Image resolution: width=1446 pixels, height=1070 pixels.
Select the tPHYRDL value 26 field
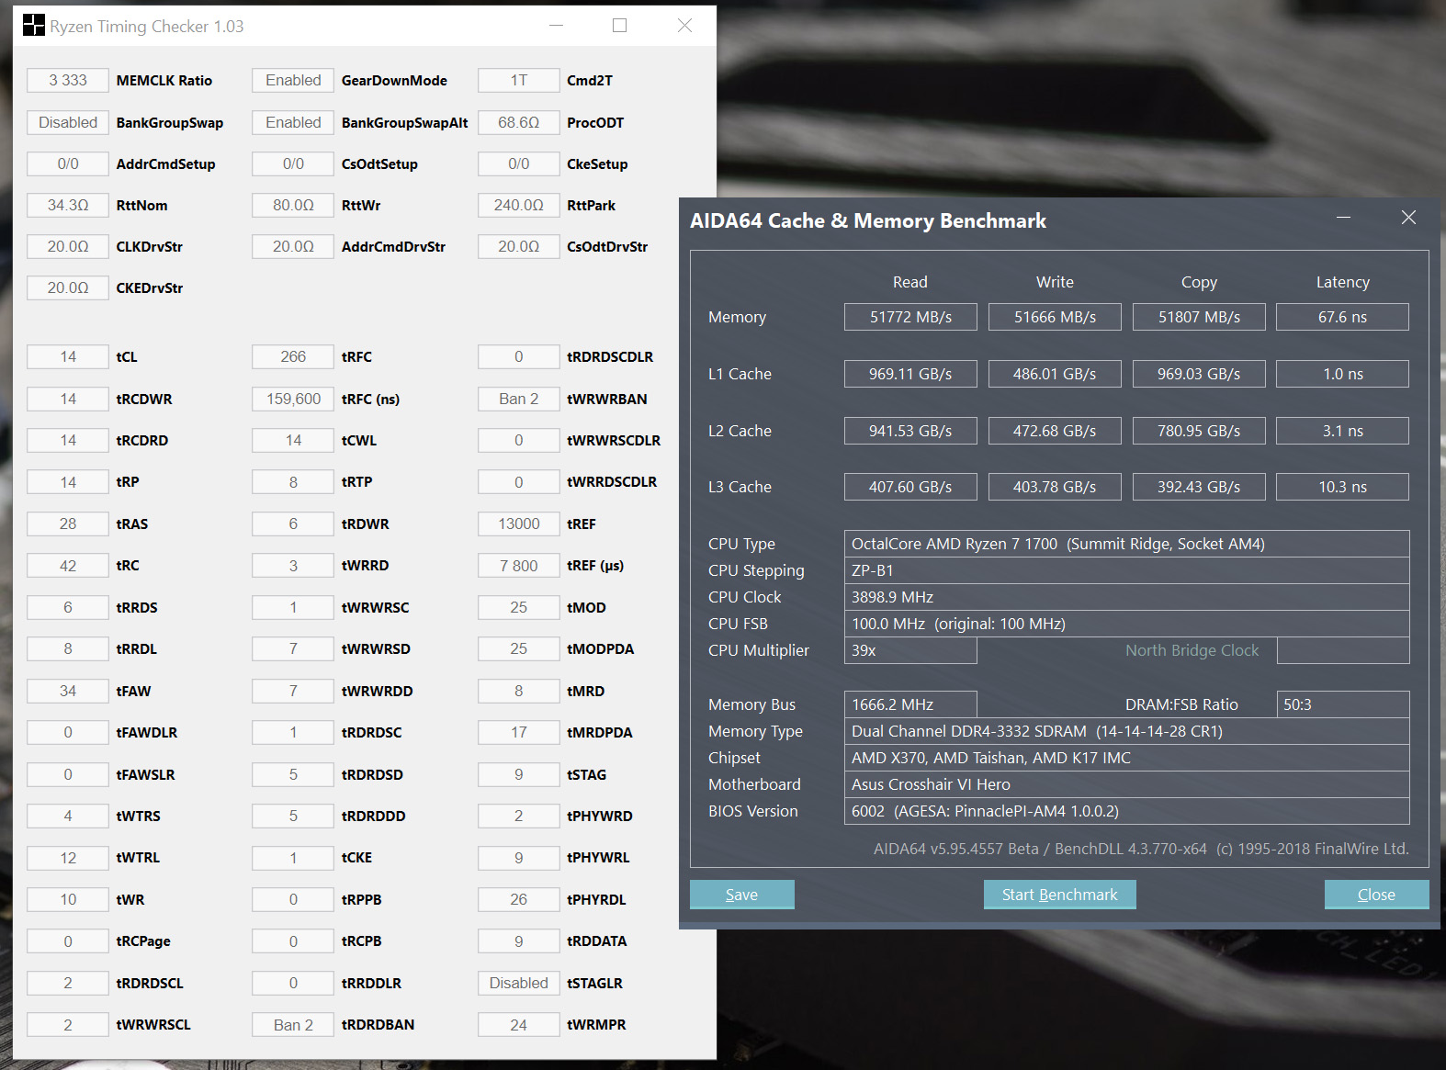pos(519,899)
